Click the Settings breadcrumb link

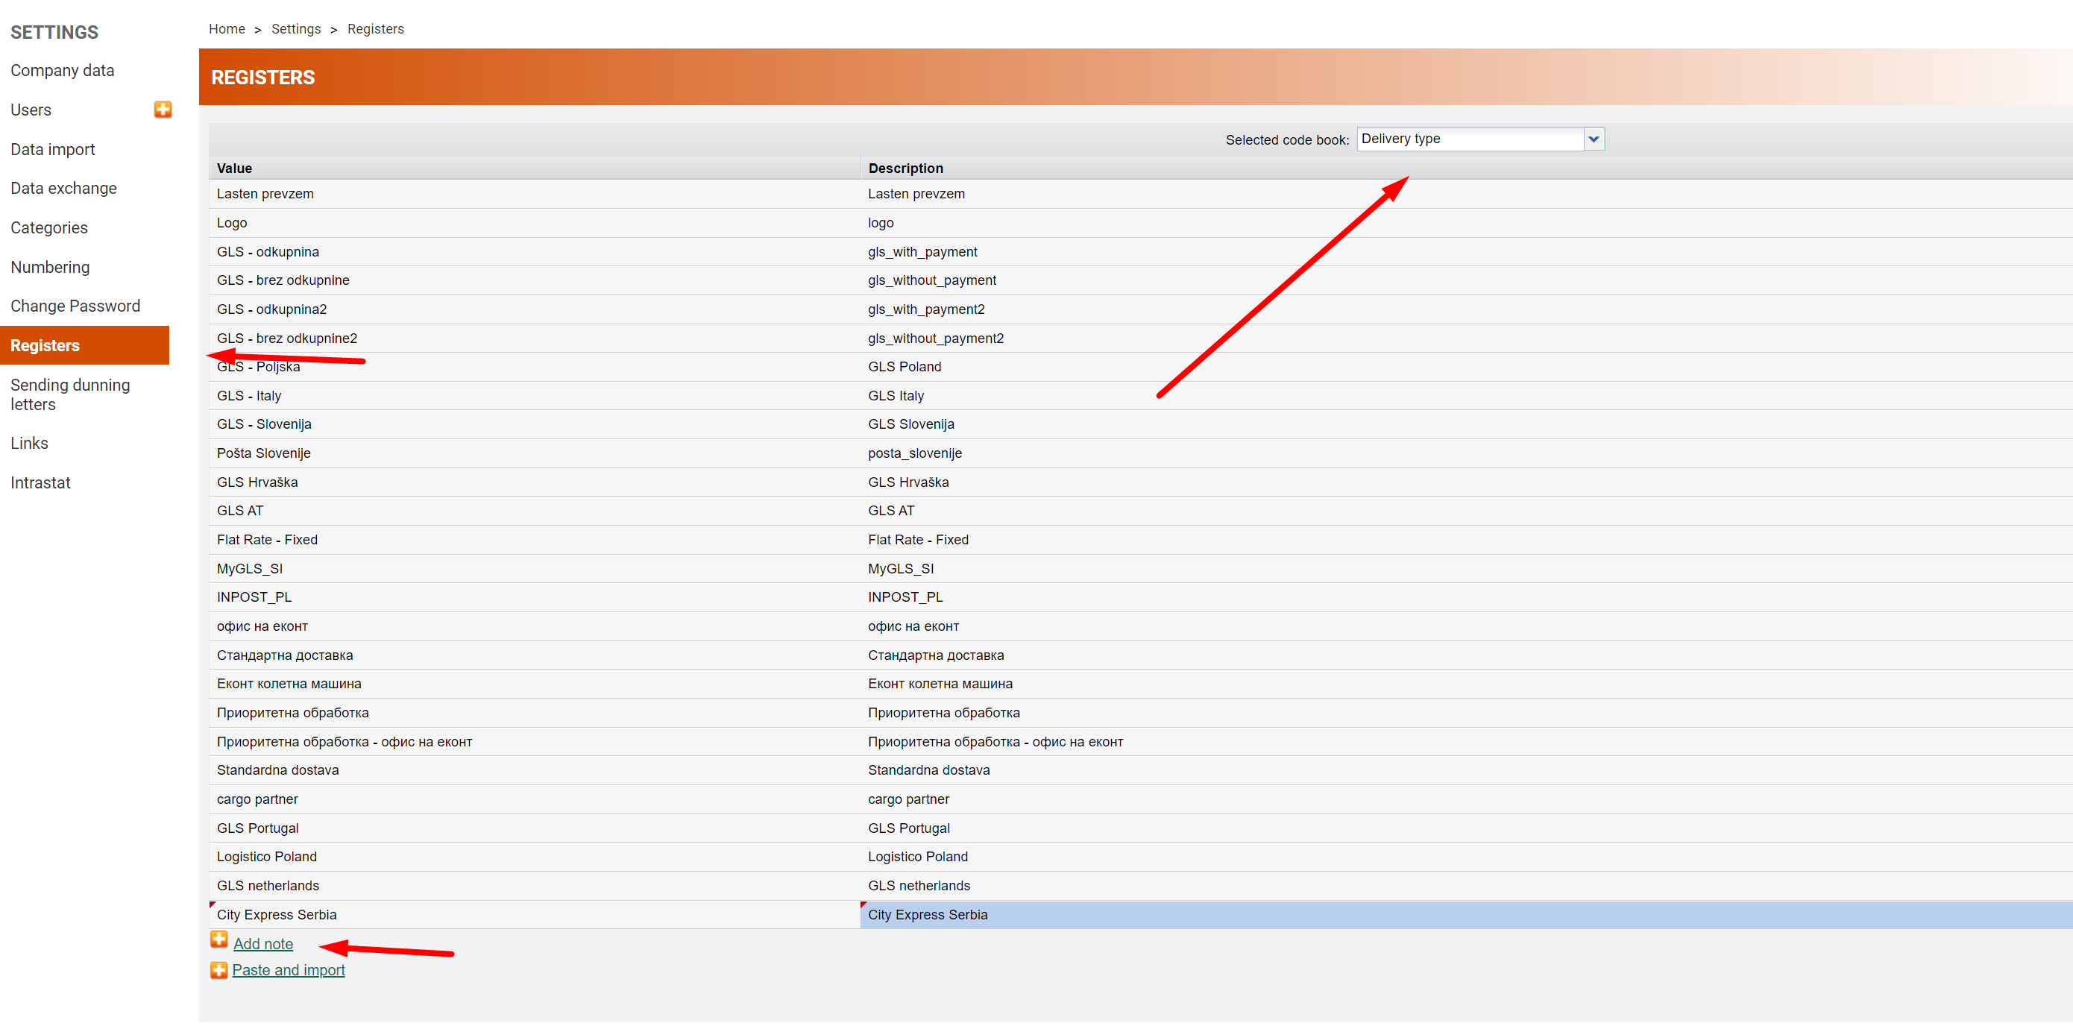point(296,29)
